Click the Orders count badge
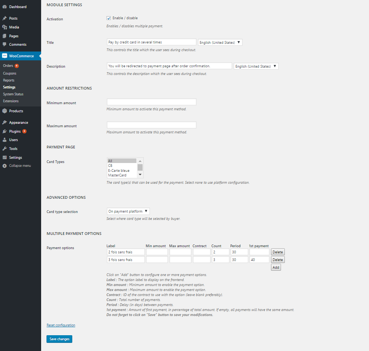 pyautogui.click(x=17, y=66)
